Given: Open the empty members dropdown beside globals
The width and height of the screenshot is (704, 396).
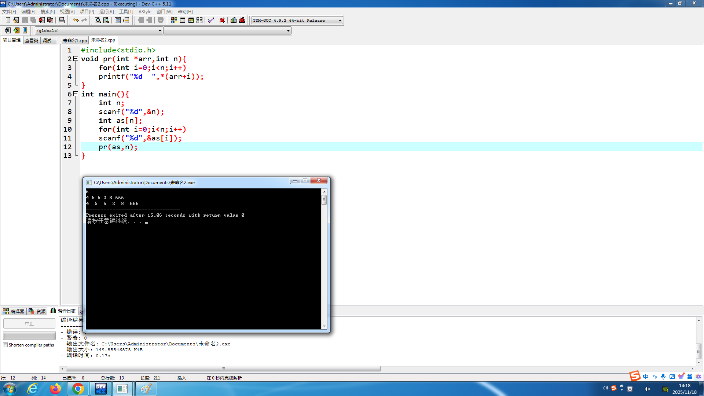Looking at the screenshot, I should tap(288, 31).
